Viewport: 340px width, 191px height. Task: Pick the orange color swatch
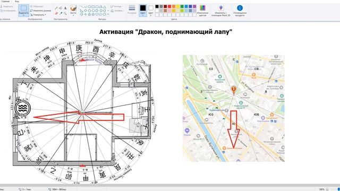tap(174, 6)
